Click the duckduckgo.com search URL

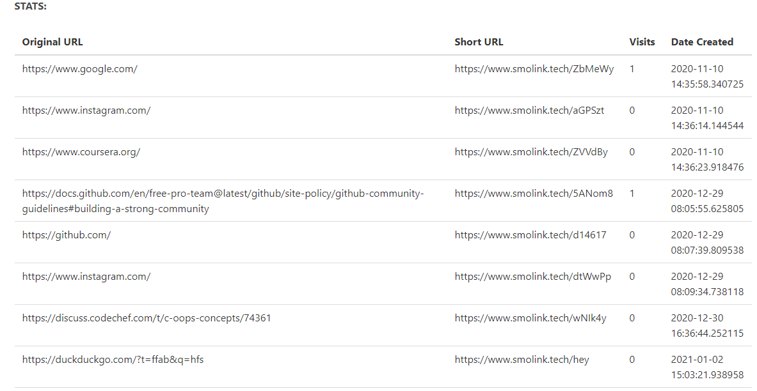113,359
